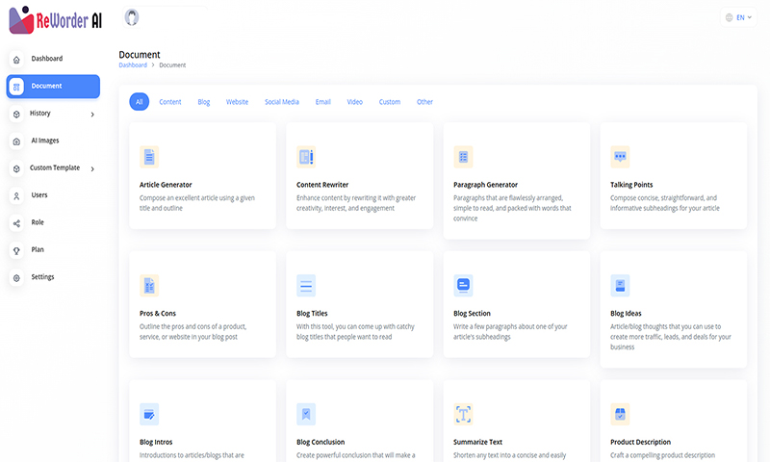Go to Role in sidebar
Viewport: 770px width, 462px height.
[38, 222]
